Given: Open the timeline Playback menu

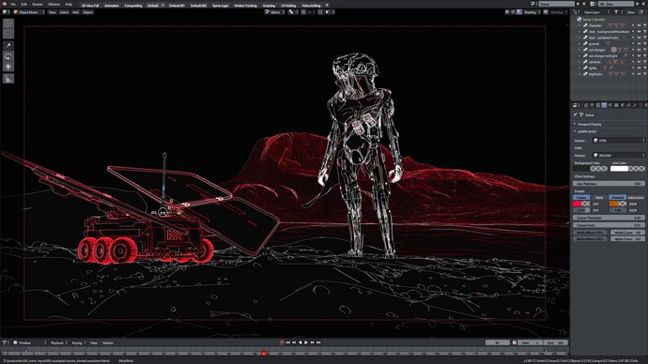Looking at the screenshot, I should (57, 343).
